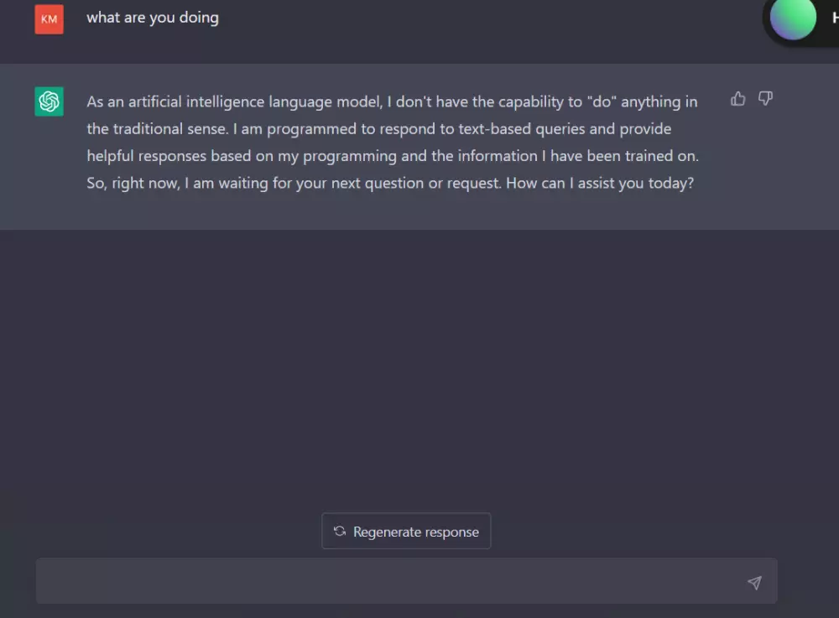
Task: Click the circular arrows regenerate icon
Action: [340, 532]
